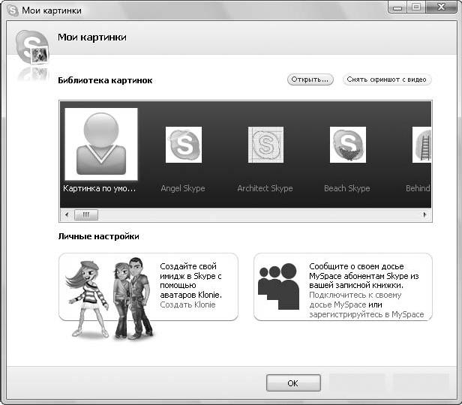Choose the Beach Skype picture

347,145
